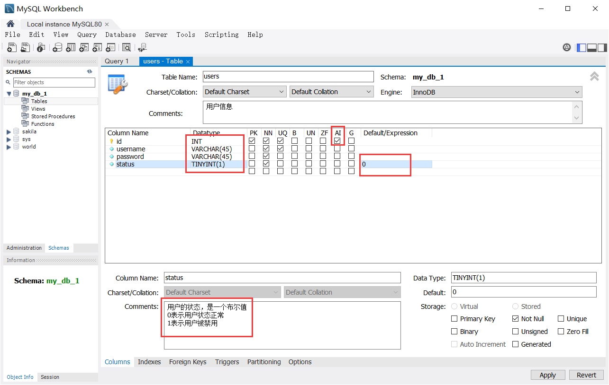This screenshot has width=609, height=385.
Task: Click the Table Name input field
Action: 288,77
